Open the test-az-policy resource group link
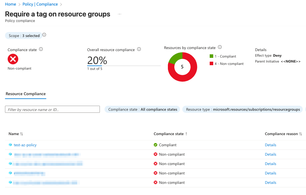This screenshot has width=306, height=195. [25, 145]
